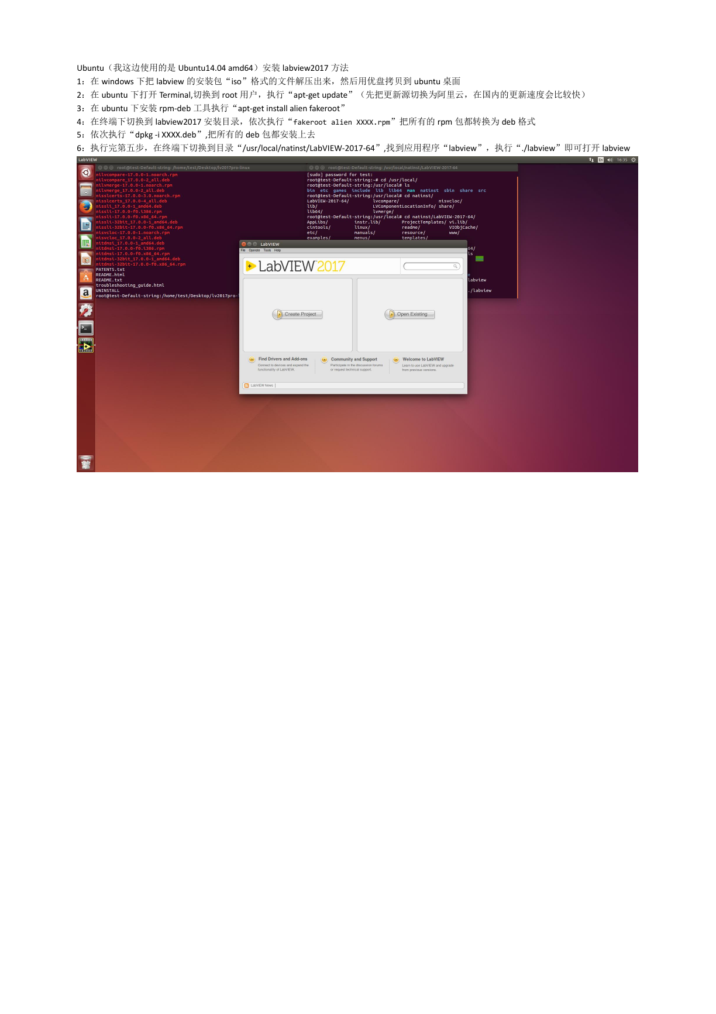Click the Find Drivers and Add-ons arrow icon

click(x=252, y=360)
